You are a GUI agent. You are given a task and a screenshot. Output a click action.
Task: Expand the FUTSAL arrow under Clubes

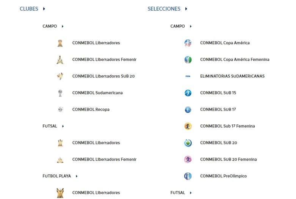(x=63, y=126)
